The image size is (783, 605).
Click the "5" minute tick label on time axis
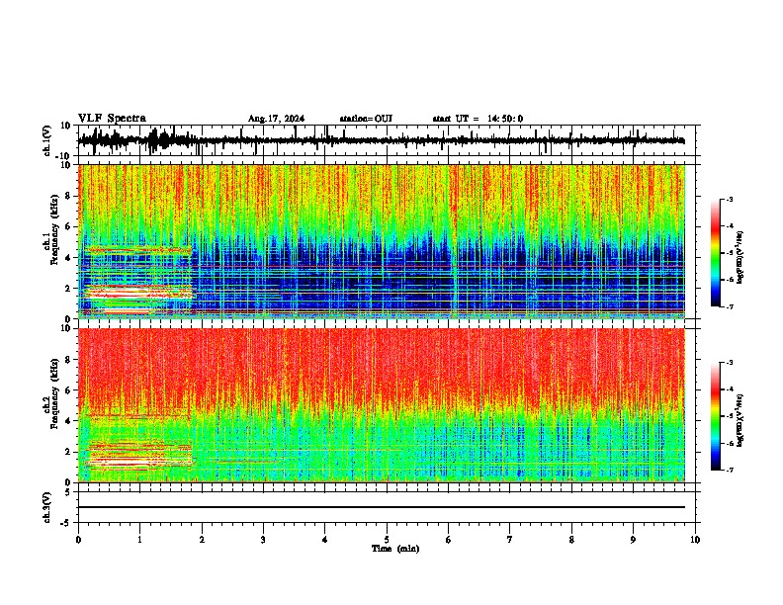click(387, 540)
